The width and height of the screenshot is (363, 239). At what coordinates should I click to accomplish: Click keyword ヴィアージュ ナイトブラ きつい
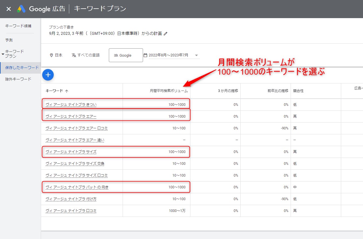click(71, 105)
